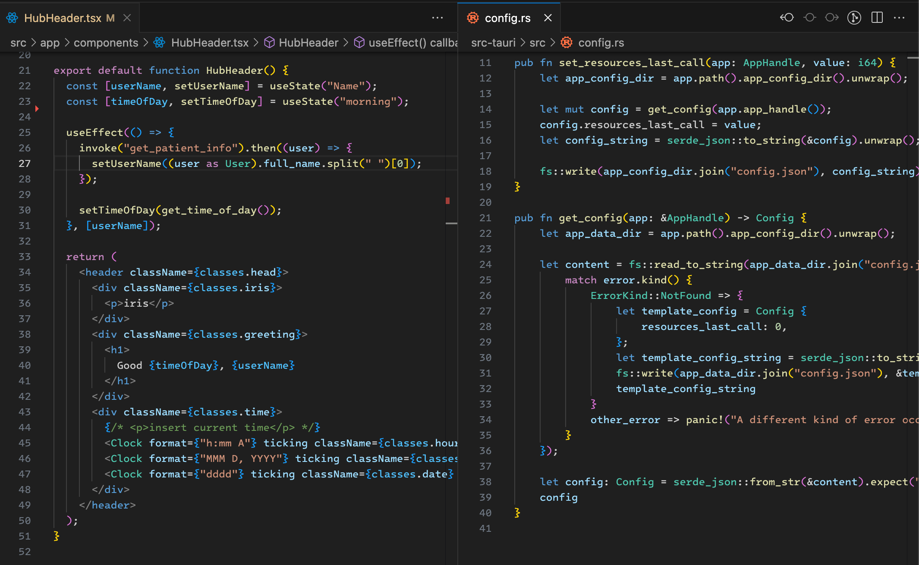Click "h:mm A" format string on line 45

[225, 443]
